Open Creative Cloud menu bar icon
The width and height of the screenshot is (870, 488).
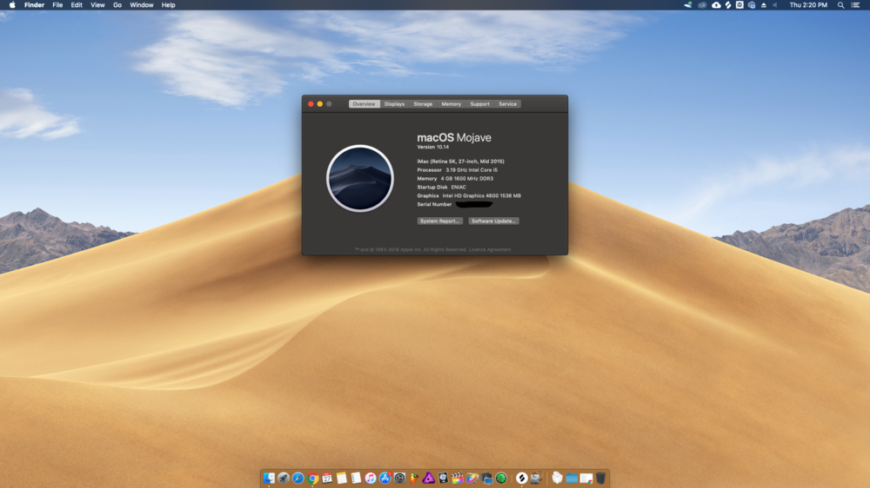click(702, 5)
